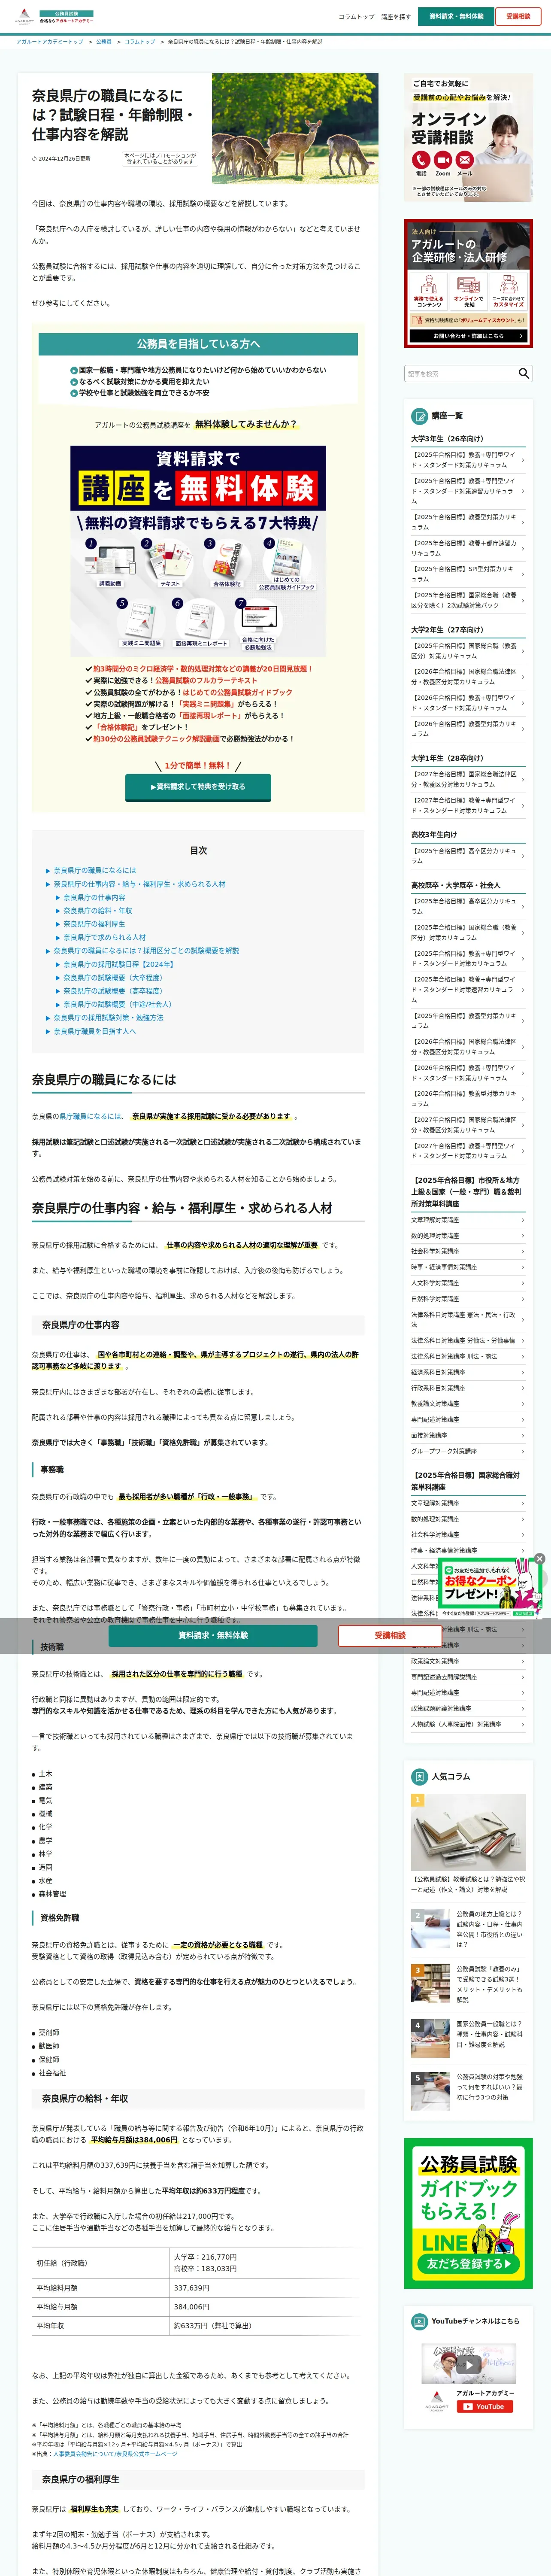This screenshot has width=551, height=2576.
Task: Close the LINE coupon popup
Action: coord(539,1559)
